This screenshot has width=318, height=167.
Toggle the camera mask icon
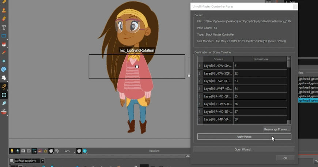[23, 151]
